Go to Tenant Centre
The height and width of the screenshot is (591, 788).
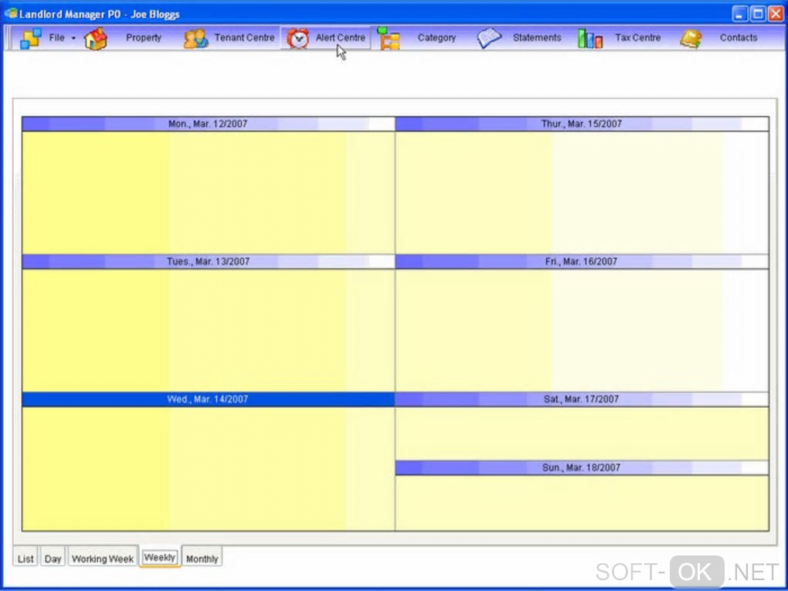coord(244,38)
